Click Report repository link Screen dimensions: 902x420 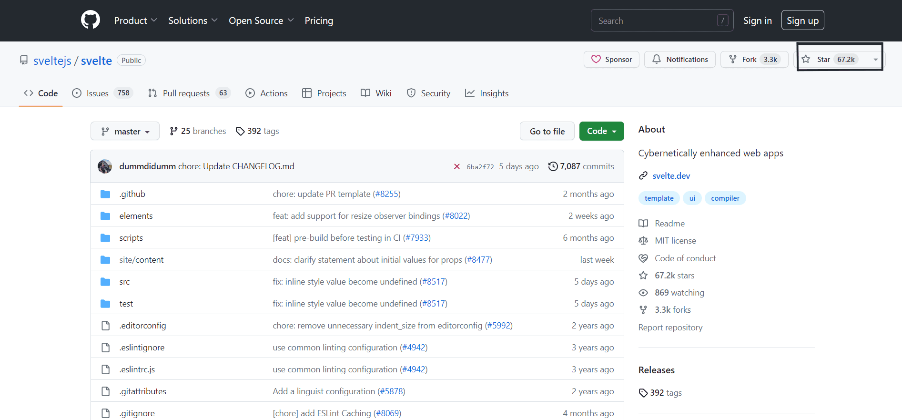click(x=670, y=328)
